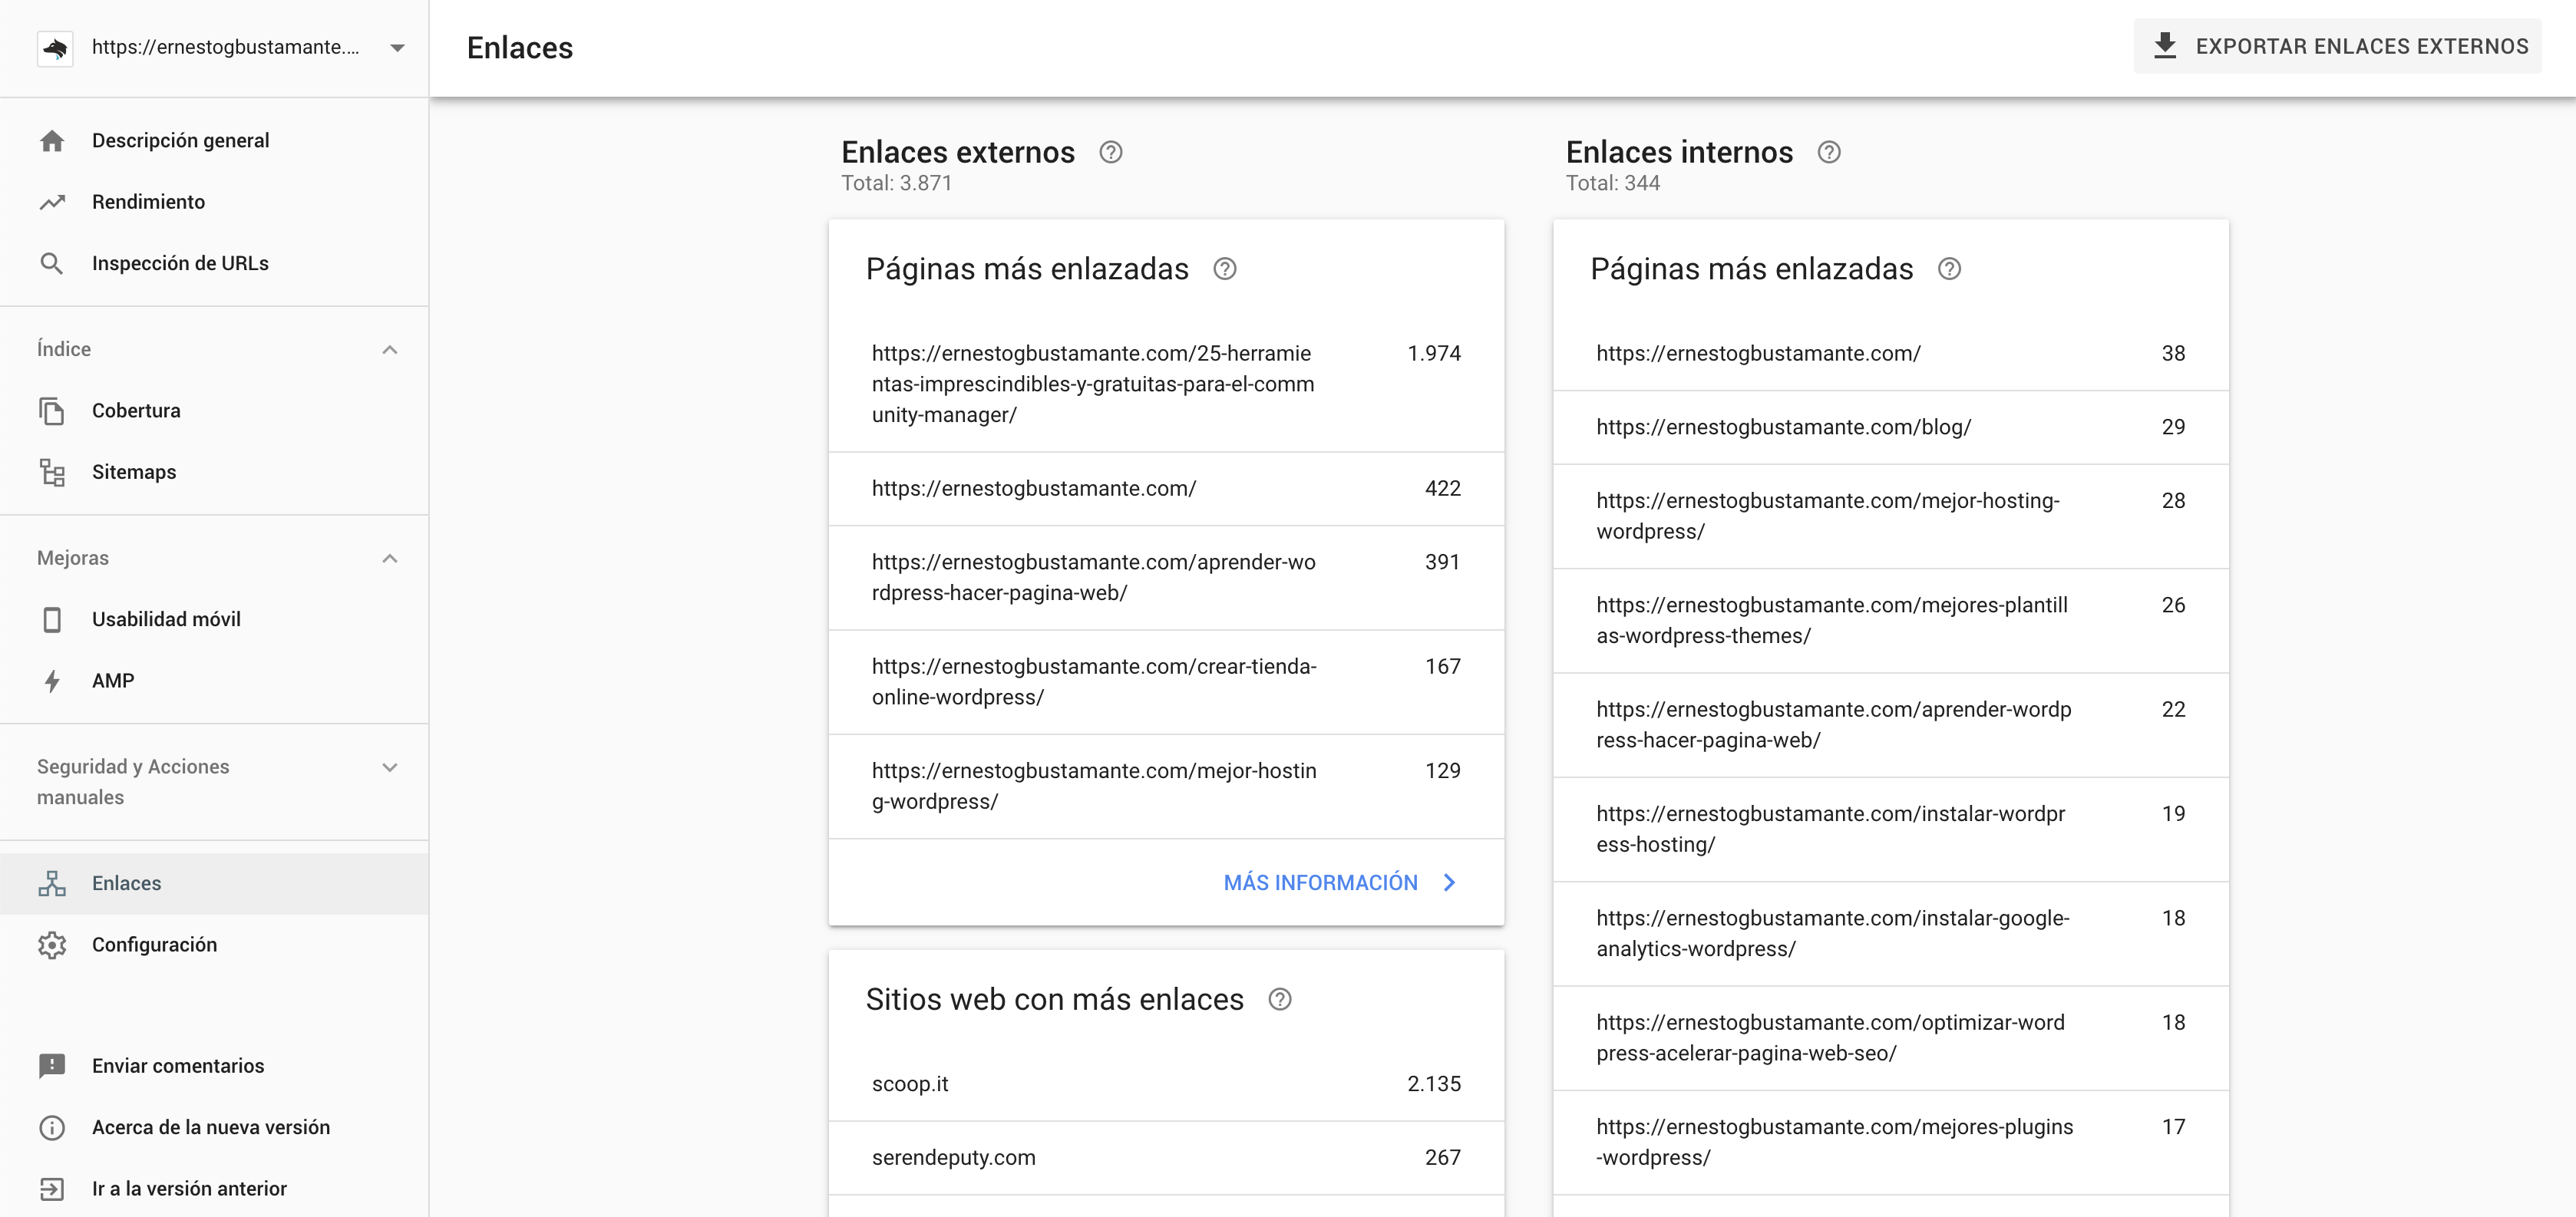Screen dimensions: 2576x1217
Task: Select the serendeputy.com site row
Action: click(1166, 1158)
